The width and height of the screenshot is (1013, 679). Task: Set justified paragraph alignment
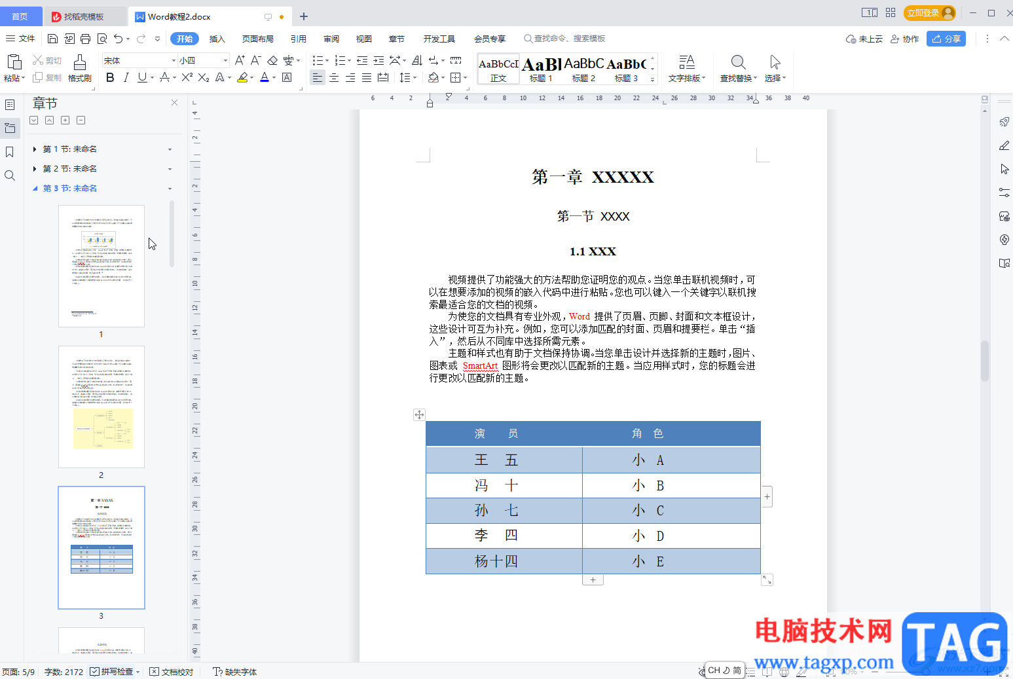point(367,77)
